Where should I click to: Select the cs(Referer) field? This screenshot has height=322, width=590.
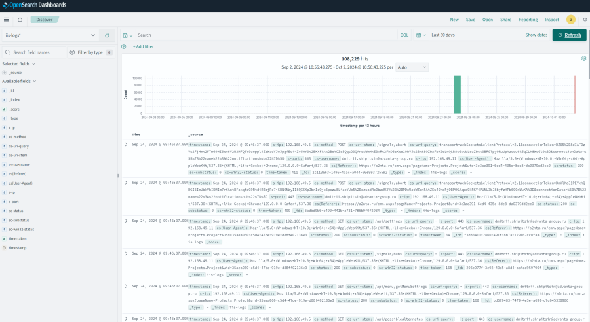17,174
